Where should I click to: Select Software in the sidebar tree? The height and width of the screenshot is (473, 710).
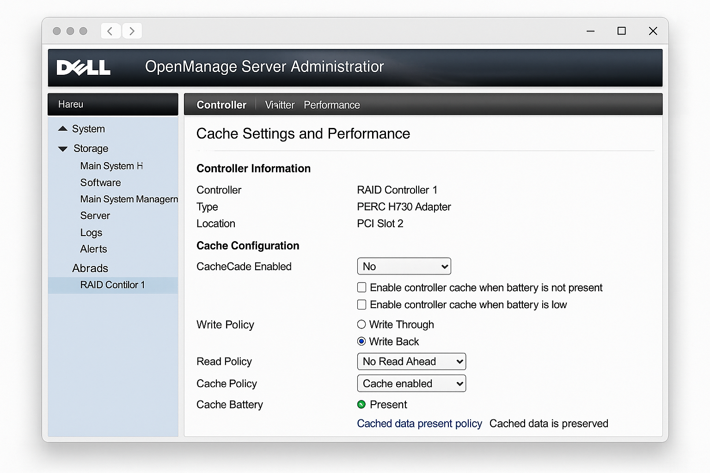100,182
